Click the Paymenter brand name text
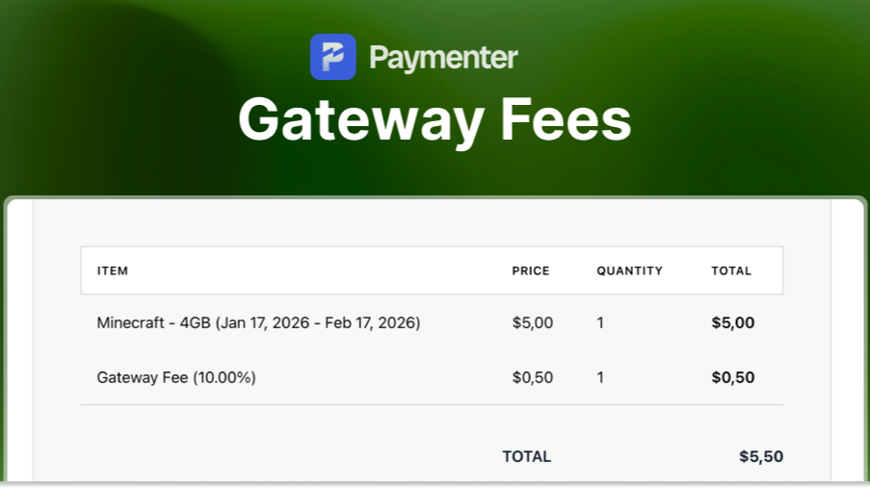This screenshot has width=870, height=489. [443, 58]
